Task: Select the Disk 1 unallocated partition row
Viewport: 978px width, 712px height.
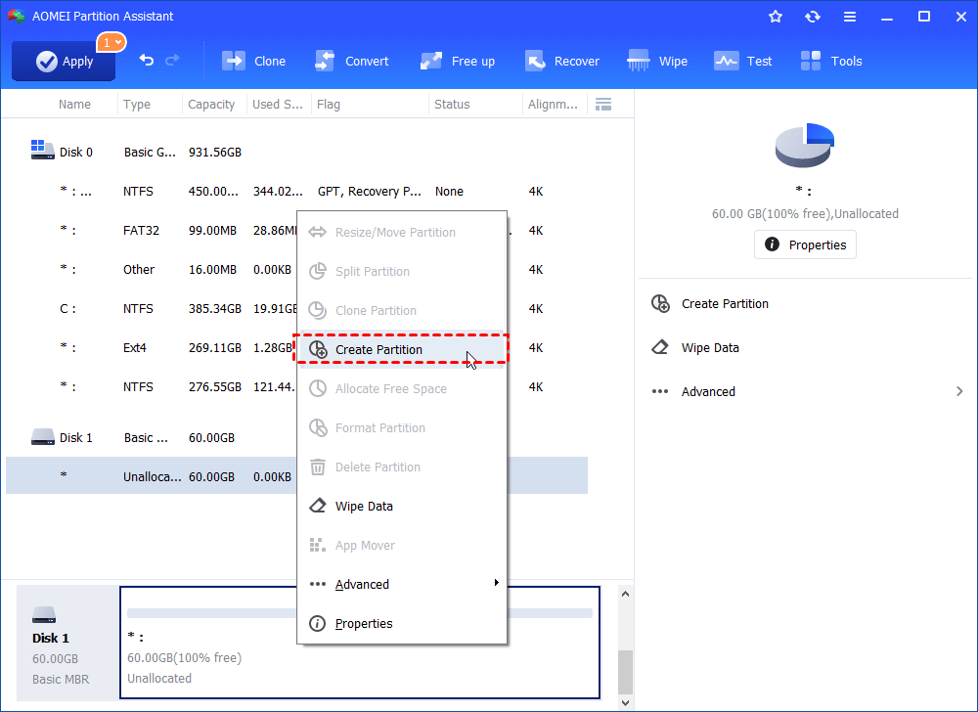Action: (147, 474)
